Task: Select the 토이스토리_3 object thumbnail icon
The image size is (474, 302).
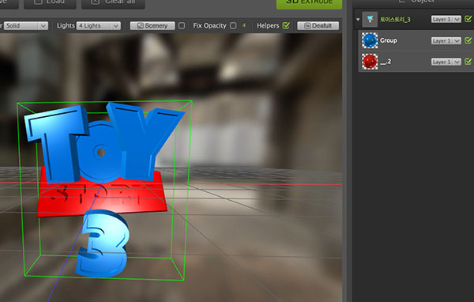Action: pos(370,19)
